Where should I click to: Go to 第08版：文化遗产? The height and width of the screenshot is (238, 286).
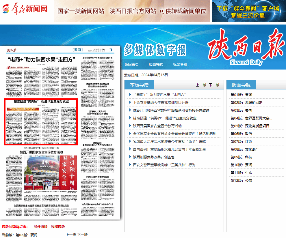pyautogui.click(x=245, y=149)
